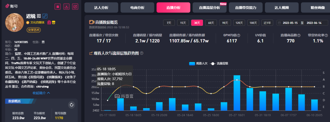This screenshot has width=330, height=122.
Task: Switch to 电商分析 tab
Action: [137, 8]
